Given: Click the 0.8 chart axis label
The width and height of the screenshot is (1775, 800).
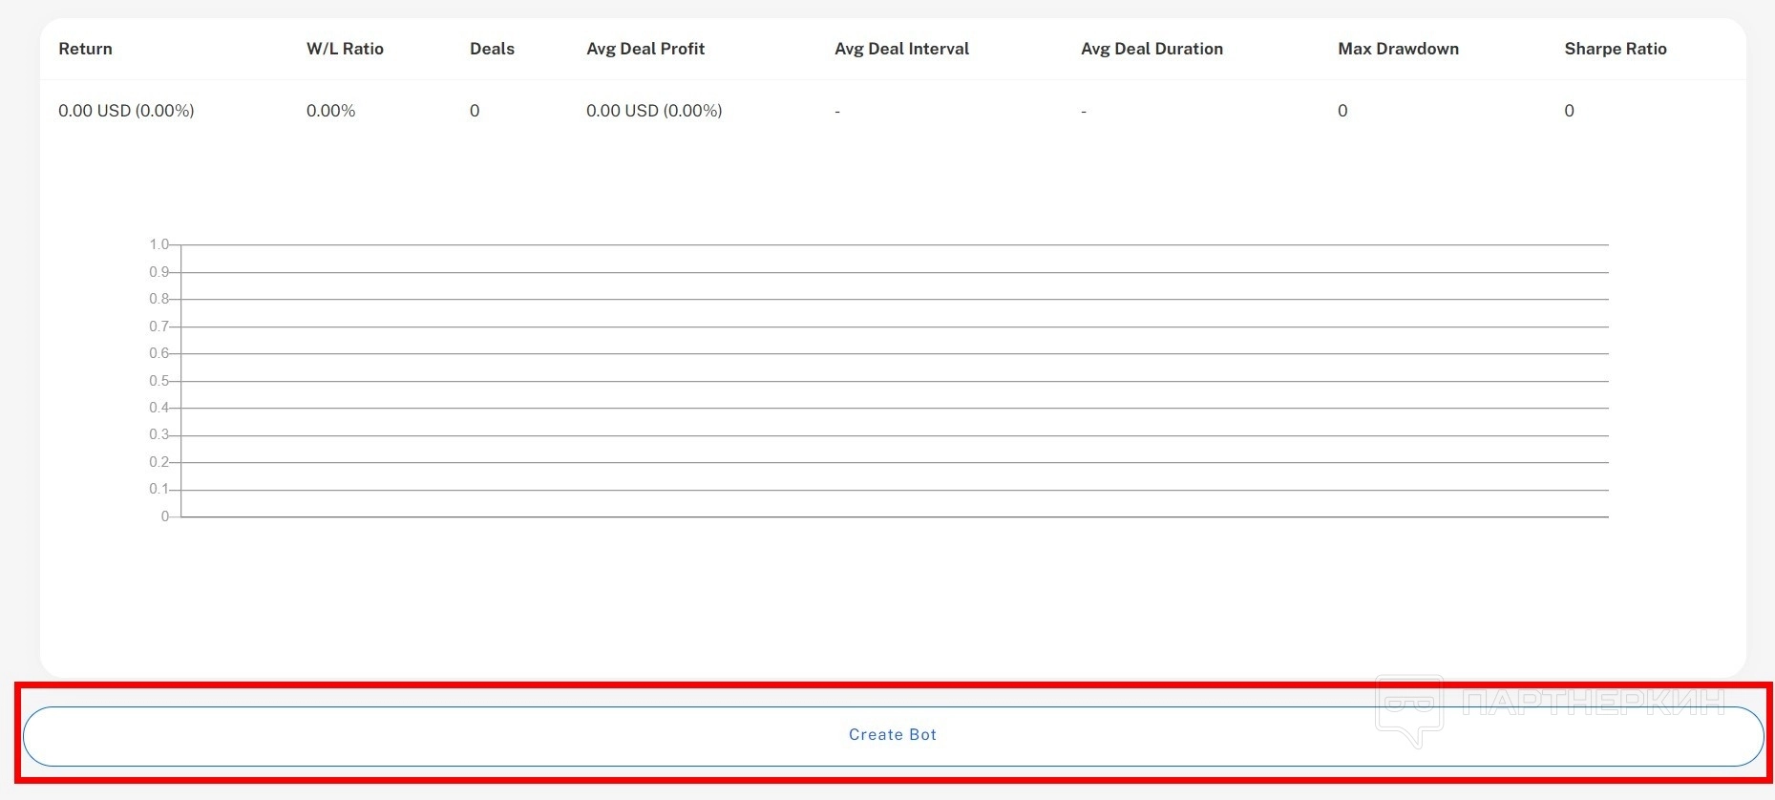Looking at the screenshot, I should (158, 299).
